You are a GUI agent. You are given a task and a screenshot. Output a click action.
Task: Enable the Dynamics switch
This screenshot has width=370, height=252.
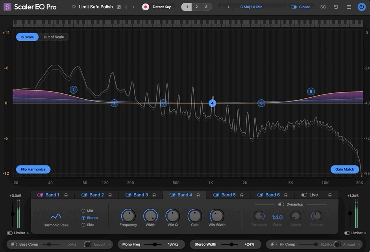click(281, 204)
